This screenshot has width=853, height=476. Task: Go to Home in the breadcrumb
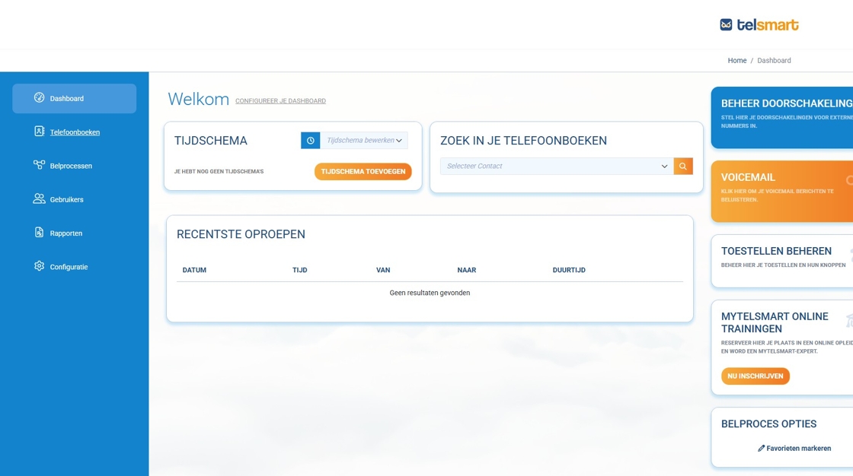736,61
